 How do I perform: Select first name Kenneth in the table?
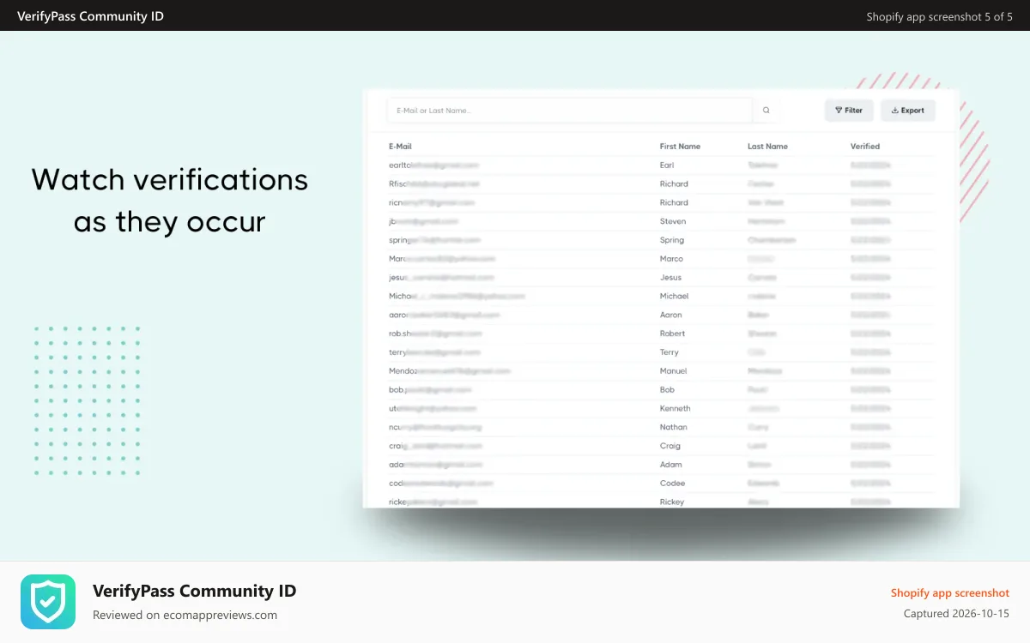[675, 409]
